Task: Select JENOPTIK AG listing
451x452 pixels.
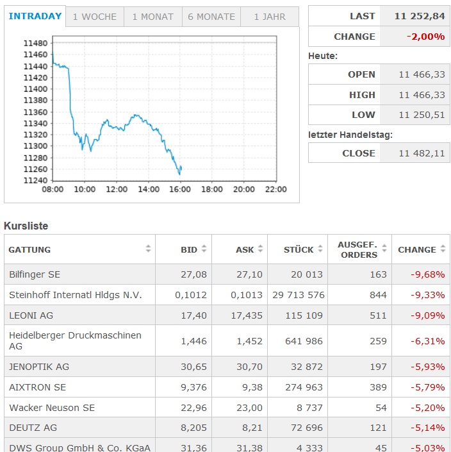Action: click(39, 367)
